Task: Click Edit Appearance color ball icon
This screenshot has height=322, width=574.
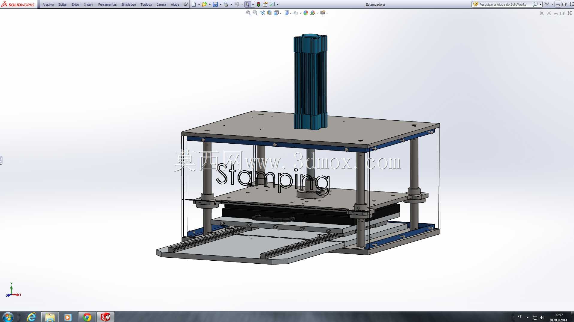Action: (x=306, y=13)
